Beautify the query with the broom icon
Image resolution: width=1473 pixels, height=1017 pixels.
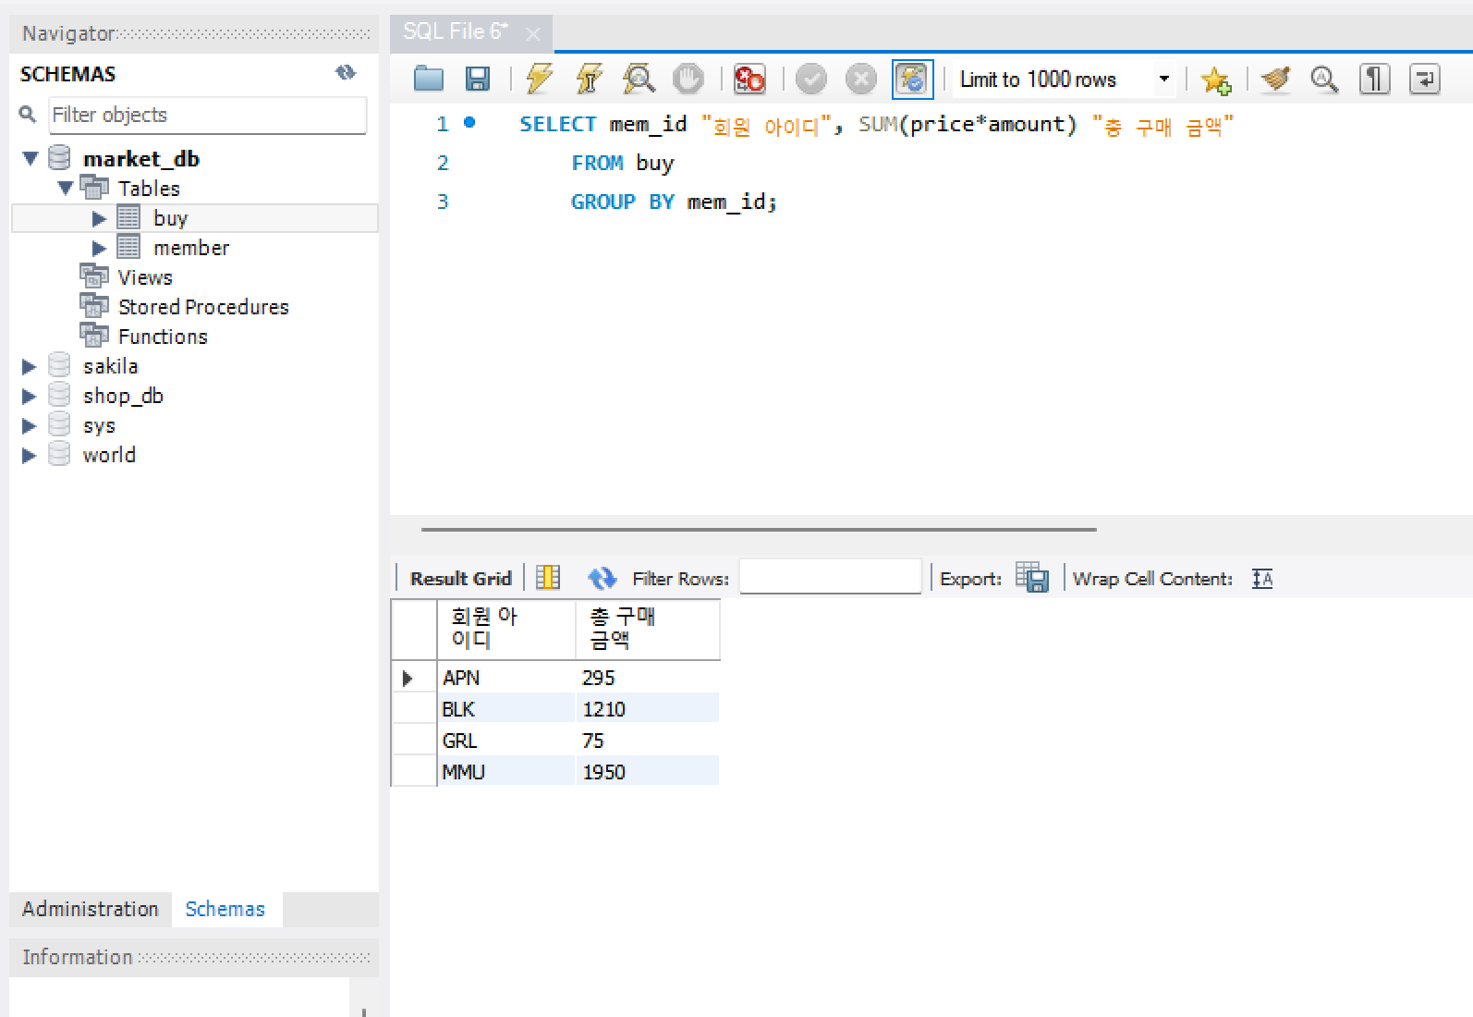click(1276, 80)
